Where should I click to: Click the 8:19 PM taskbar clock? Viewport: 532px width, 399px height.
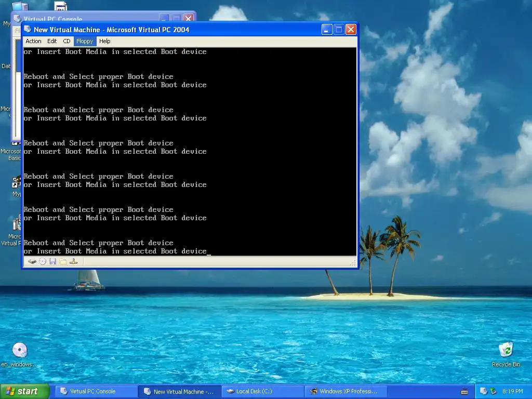513,391
